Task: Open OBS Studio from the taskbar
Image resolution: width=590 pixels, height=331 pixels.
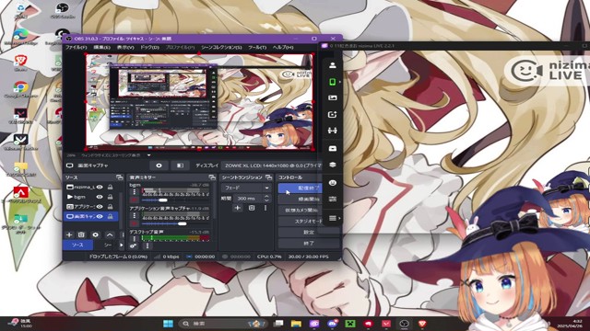Action: coord(404,324)
